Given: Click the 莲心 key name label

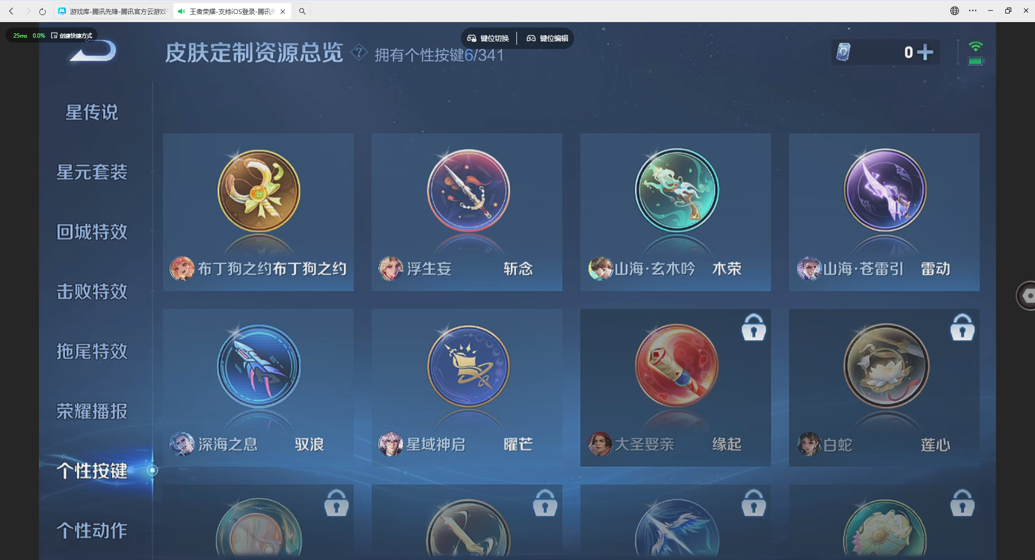Looking at the screenshot, I should tap(936, 444).
